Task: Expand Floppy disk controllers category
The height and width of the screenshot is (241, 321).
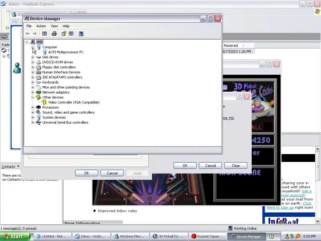Action: pyautogui.click(x=33, y=67)
